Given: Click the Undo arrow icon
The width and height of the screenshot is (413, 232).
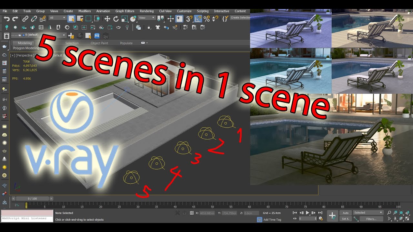Looking at the screenshot, I should (x=6, y=19).
